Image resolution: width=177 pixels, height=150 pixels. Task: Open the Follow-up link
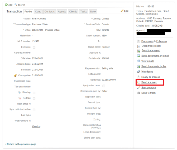[x=161, y=41]
